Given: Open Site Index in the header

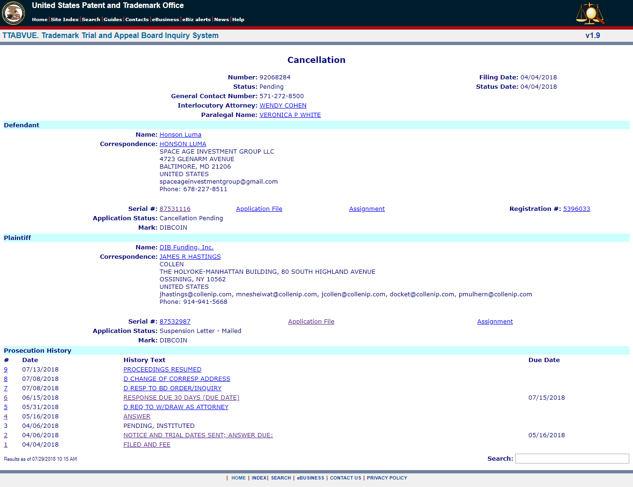Looking at the screenshot, I should point(65,20).
